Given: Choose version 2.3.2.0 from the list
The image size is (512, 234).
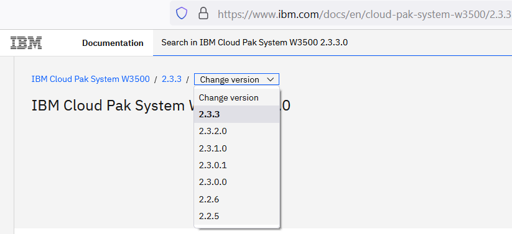Looking at the screenshot, I should click(237, 132).
